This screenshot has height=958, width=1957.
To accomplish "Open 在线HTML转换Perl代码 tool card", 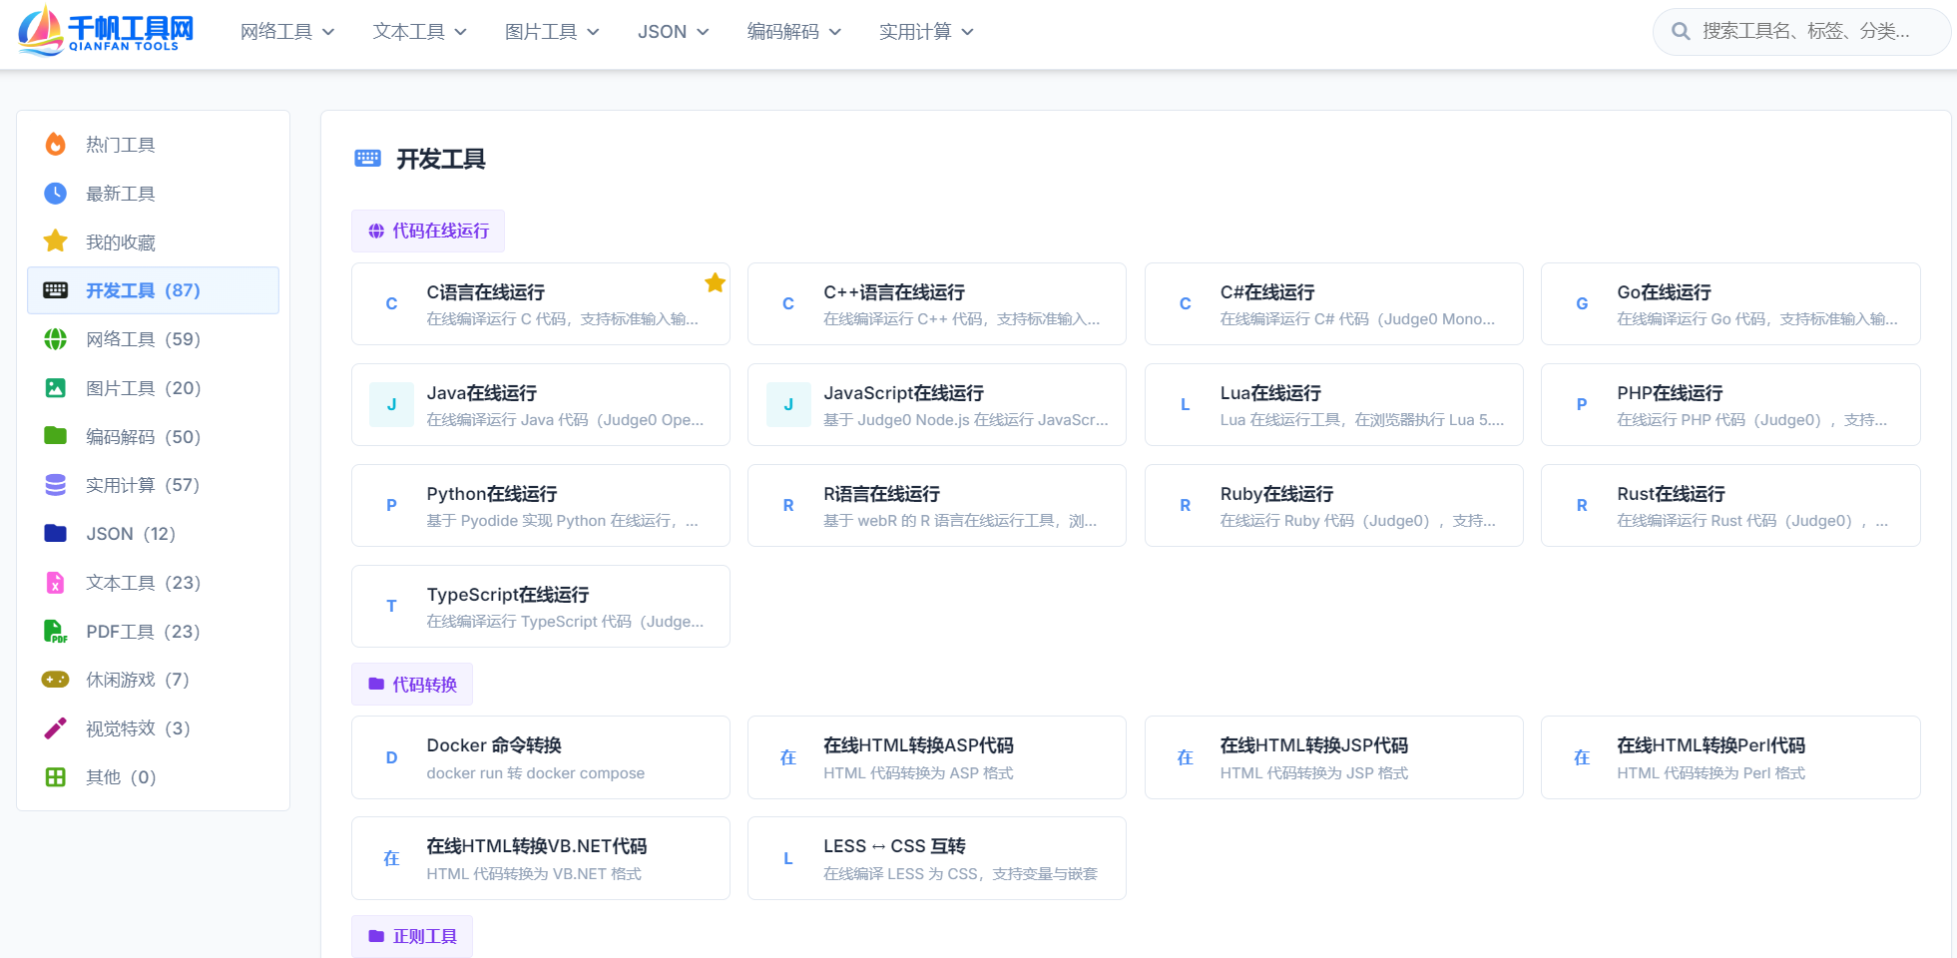I will click(x=1730, y=757).
